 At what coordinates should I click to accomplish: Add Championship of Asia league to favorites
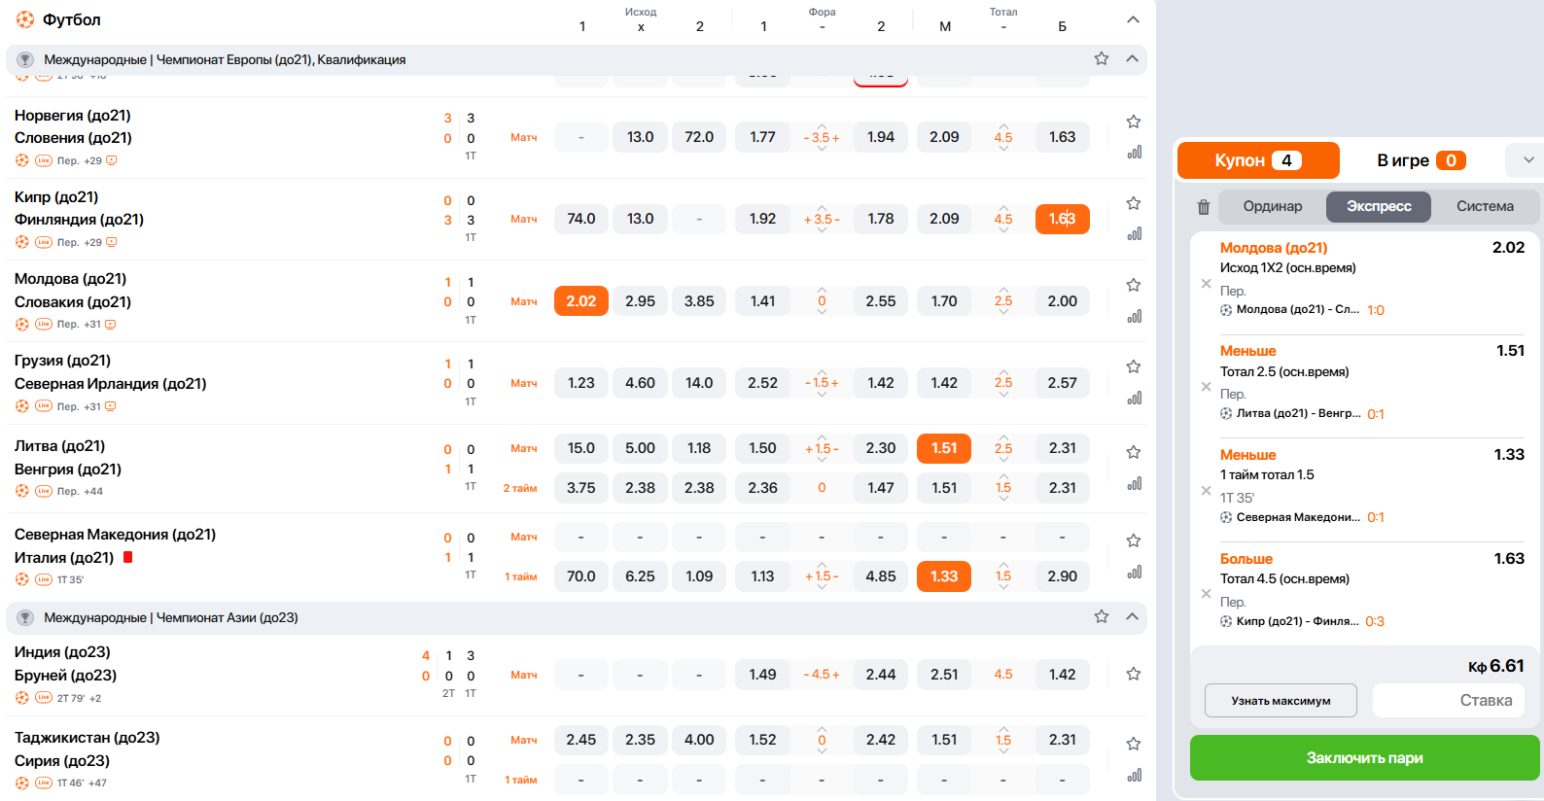pos(1101,617)
